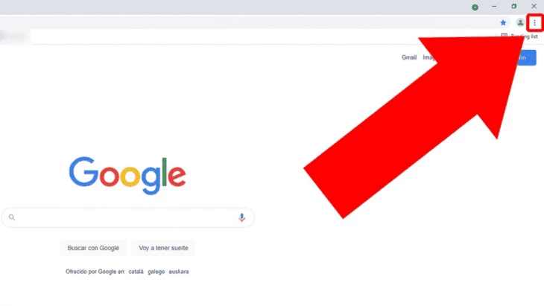This screenshot has width=544, height=306.
Task: Click the magnifier icon in the search box
Action: tap(12, 217)
